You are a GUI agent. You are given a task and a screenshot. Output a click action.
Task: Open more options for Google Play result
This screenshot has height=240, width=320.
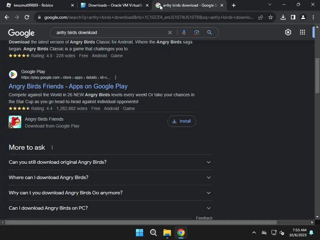pyautogui.click(x=116, y=77)
